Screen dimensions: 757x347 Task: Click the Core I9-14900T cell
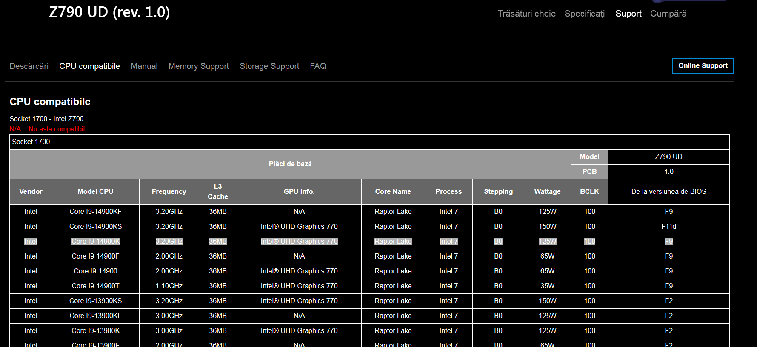95,286
